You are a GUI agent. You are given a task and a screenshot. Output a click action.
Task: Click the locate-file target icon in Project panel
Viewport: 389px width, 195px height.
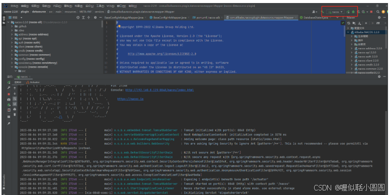78,18
